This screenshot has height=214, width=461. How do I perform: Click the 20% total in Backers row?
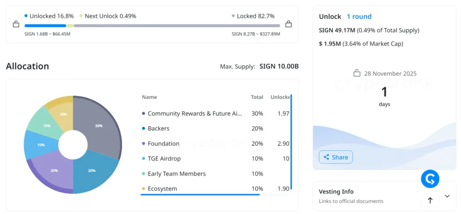coord(257,128)
